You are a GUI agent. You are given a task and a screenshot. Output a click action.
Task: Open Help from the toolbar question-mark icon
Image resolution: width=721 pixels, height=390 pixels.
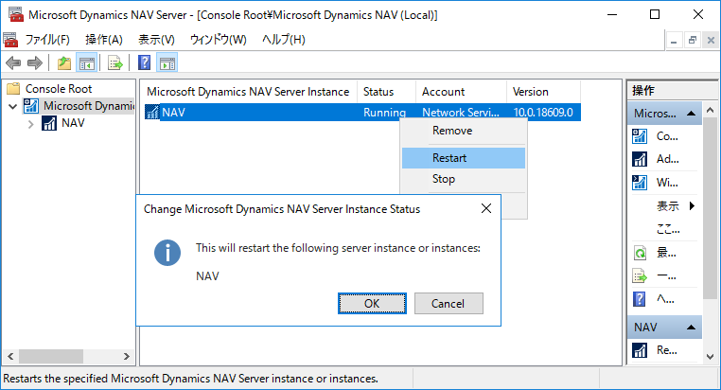point(145,62)
